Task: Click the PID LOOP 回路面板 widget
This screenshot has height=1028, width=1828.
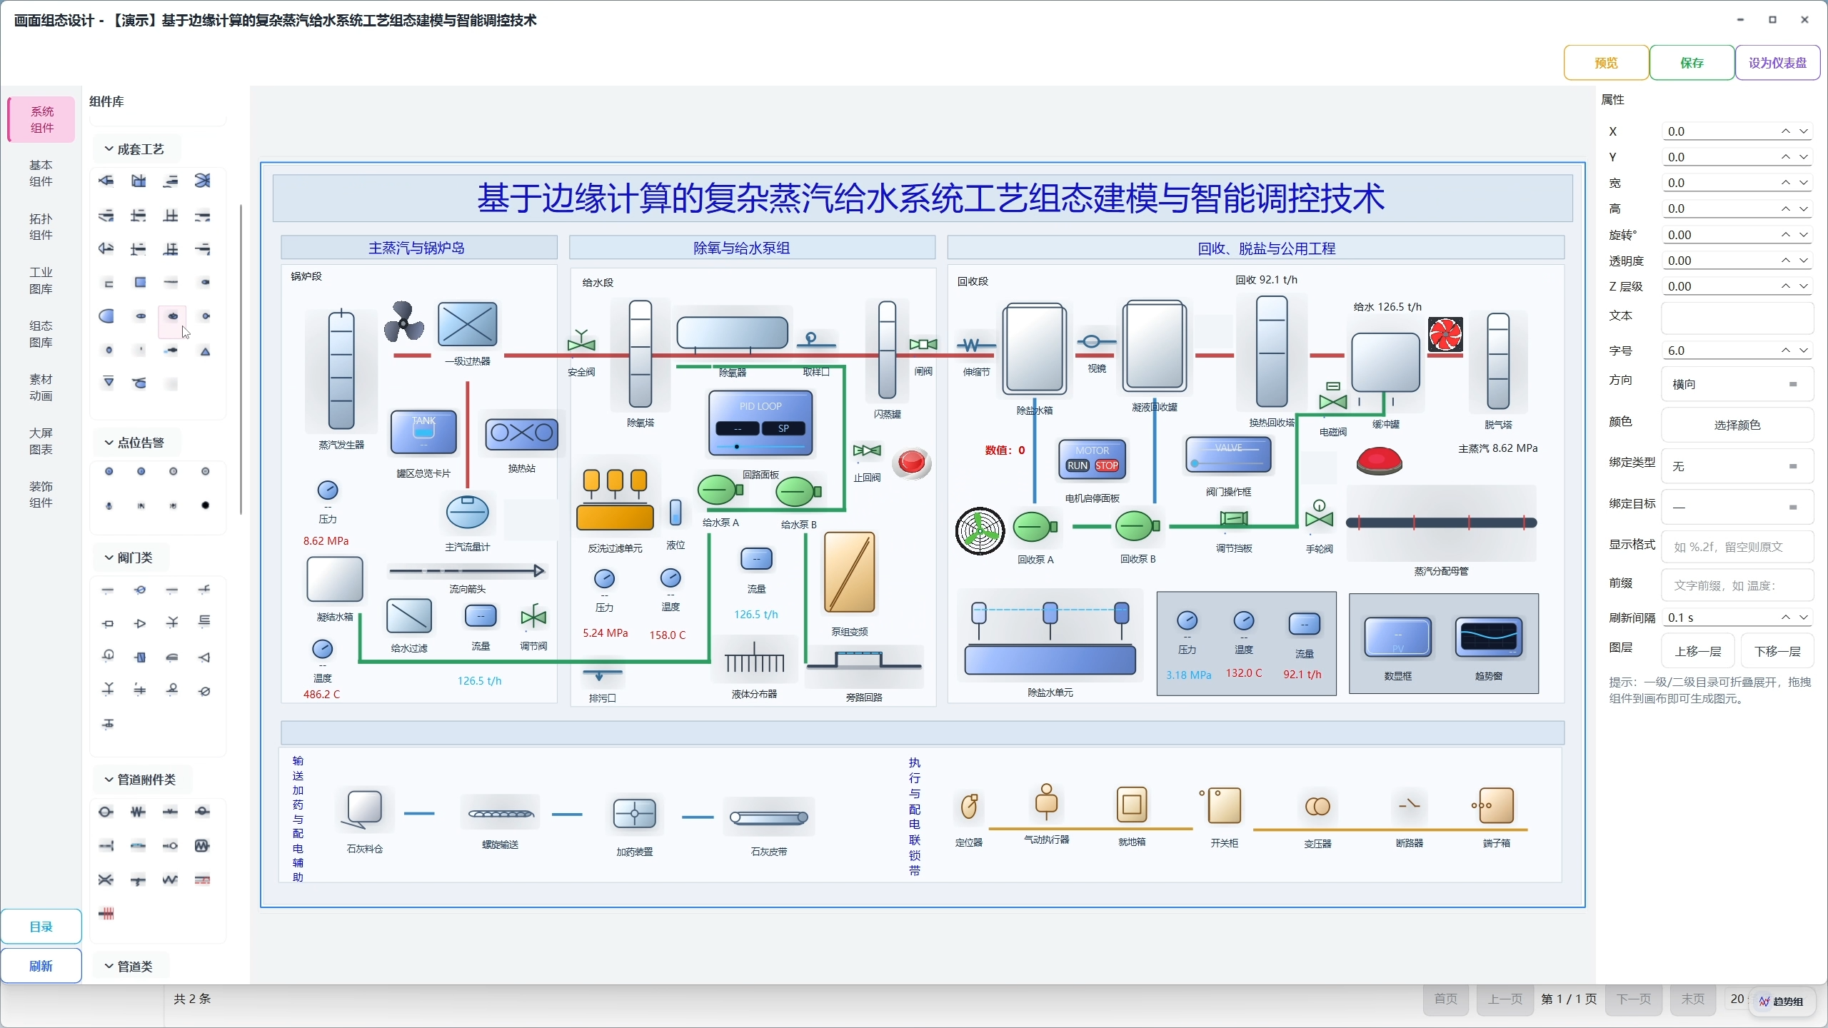Action: [x=760, y=423]
